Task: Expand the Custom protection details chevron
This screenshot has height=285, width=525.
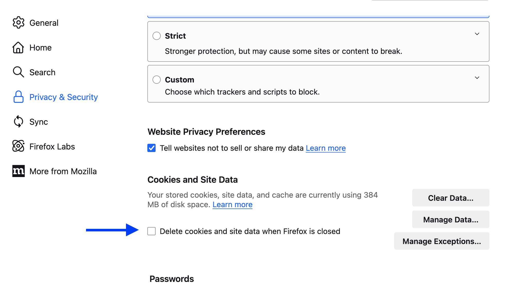Action: coord(477,78)
